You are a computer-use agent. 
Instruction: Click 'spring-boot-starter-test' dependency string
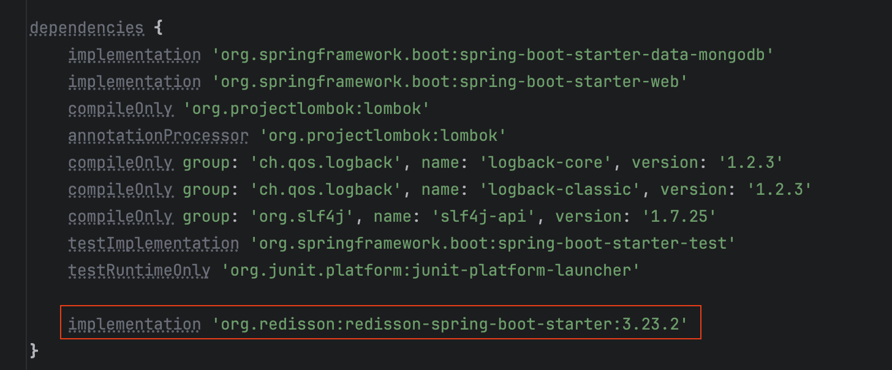point(493,244)
